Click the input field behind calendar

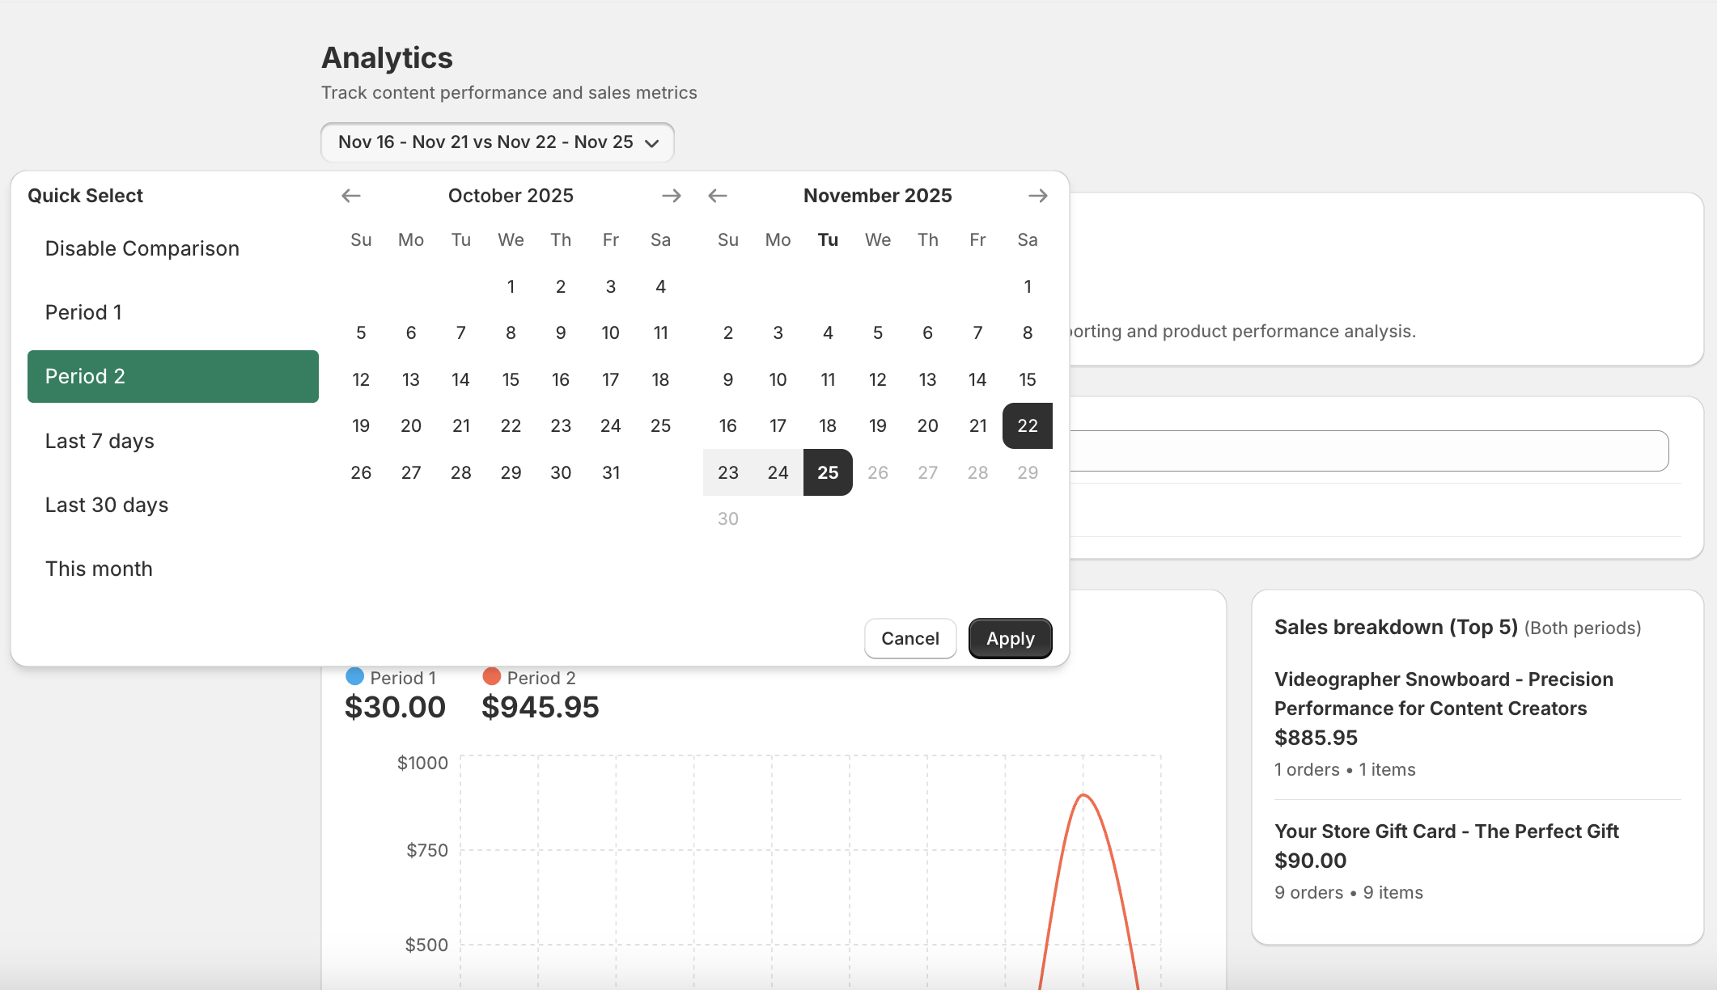point(1367,451)
